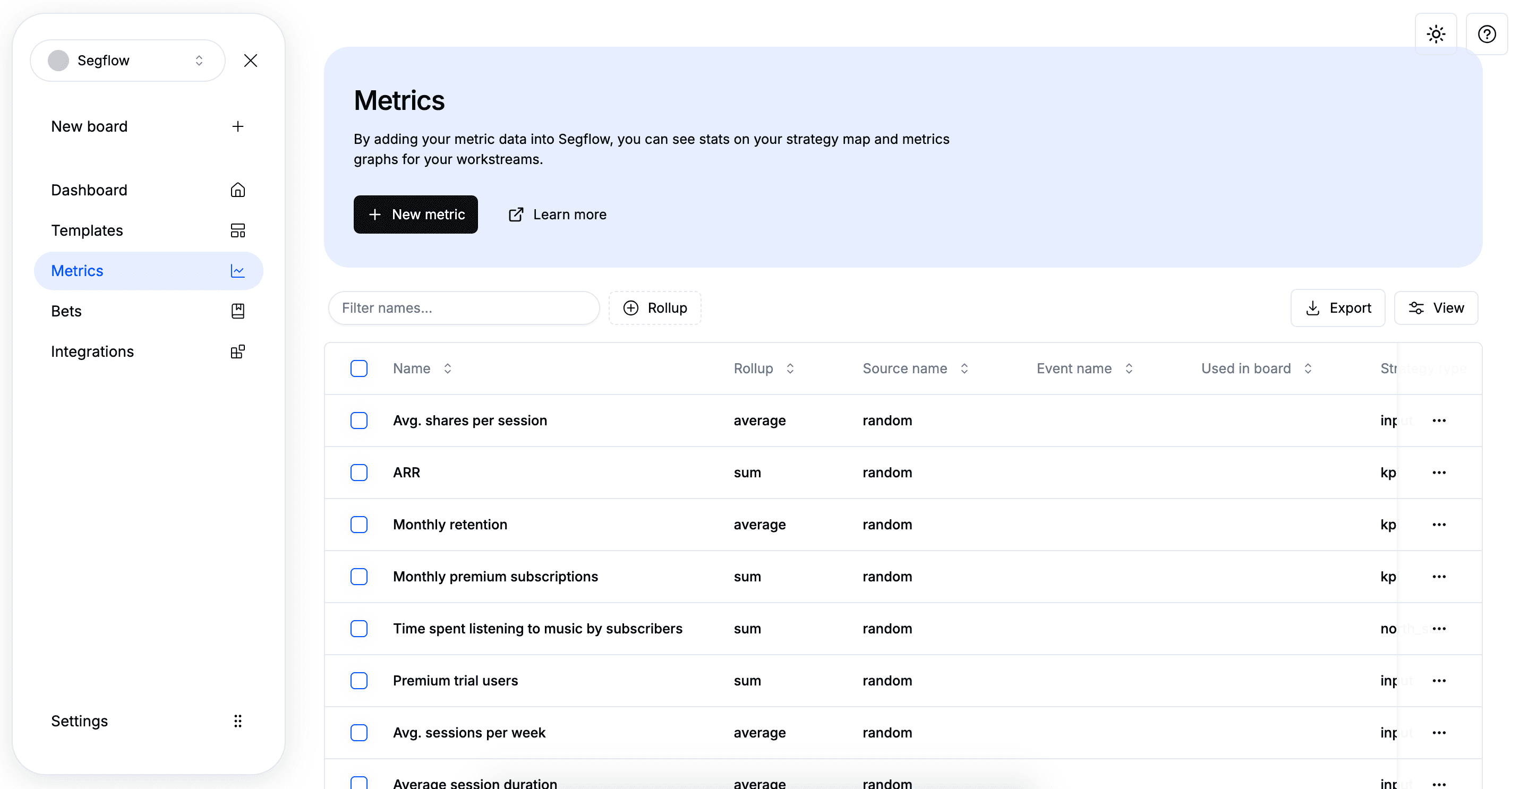Click the New metric button

click(x=415, y=214)
